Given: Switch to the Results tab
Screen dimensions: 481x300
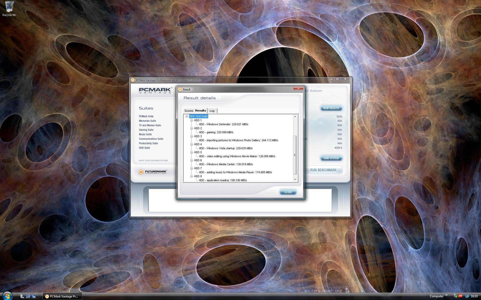Looking at the screenshot, I should click(x=201, y=110).
